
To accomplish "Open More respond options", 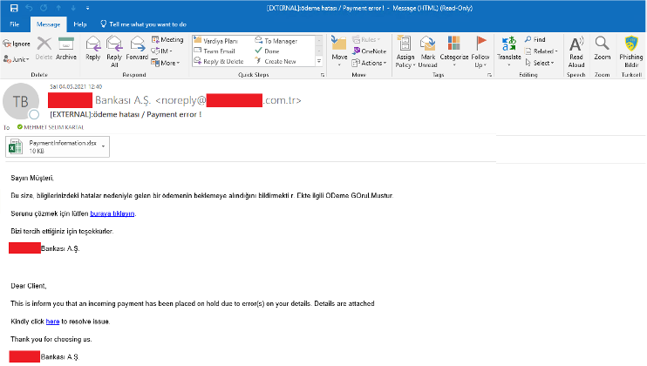I will click(166, 63).
